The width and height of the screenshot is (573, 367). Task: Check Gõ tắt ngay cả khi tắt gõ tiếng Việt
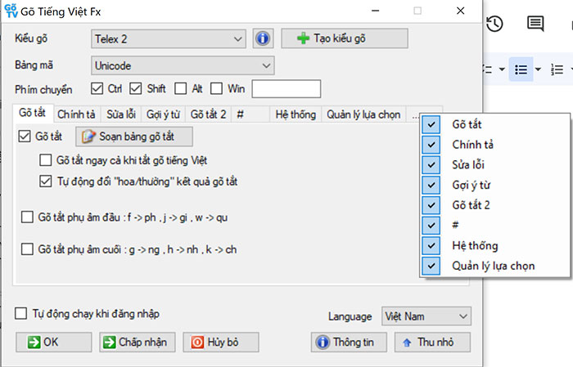pyautogui.click(x=45, y=160)
